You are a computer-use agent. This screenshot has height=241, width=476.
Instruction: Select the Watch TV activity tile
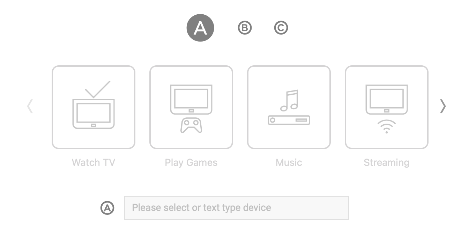pyautogui.click(x=93, y=107)
